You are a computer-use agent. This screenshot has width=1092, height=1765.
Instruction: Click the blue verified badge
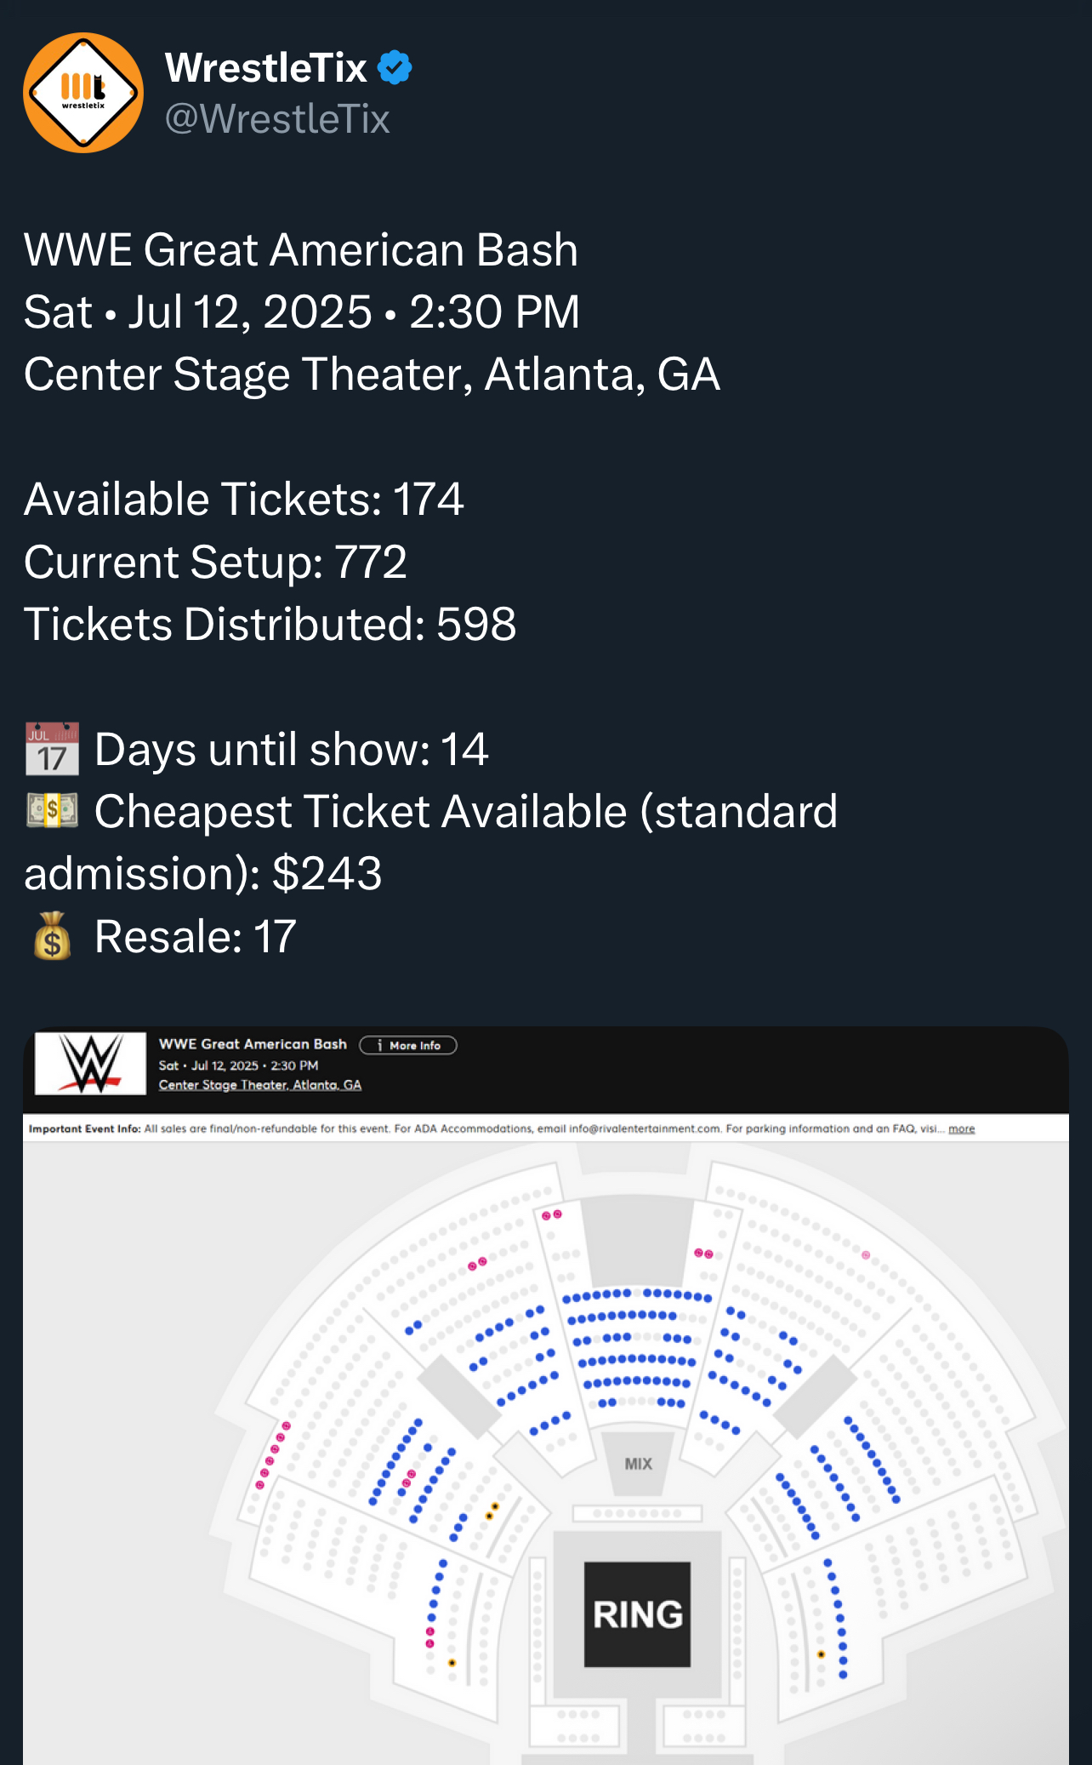pos(395,67)
